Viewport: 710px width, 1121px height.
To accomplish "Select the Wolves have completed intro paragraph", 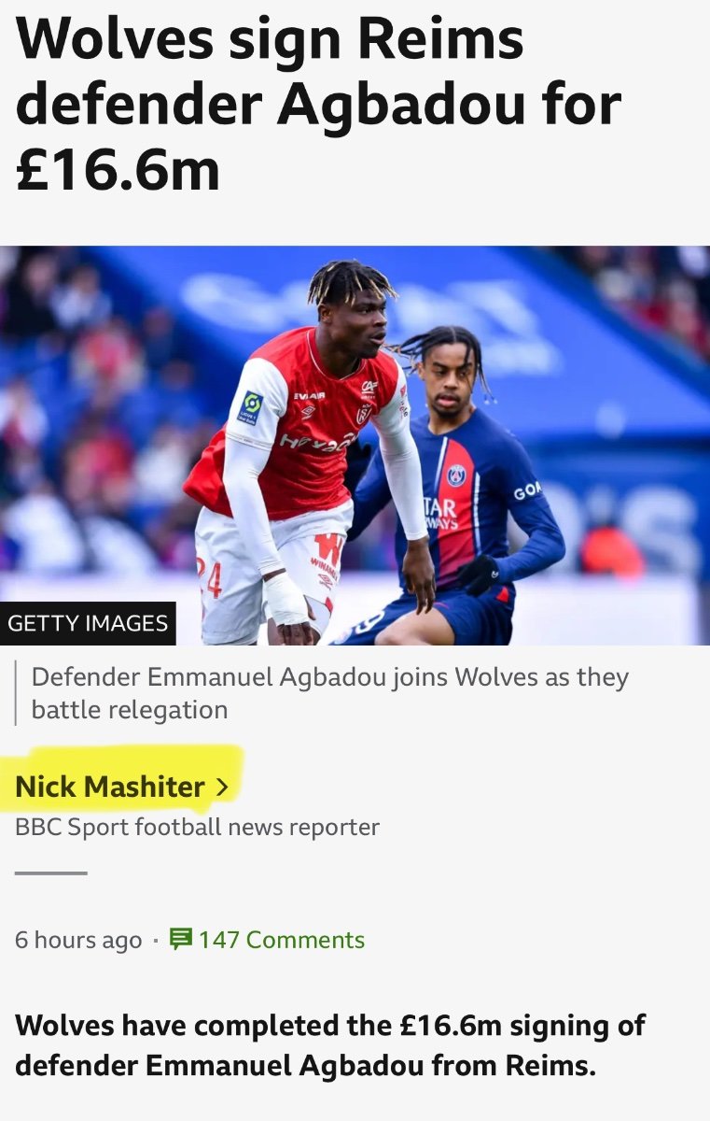I will point(329,1044).
